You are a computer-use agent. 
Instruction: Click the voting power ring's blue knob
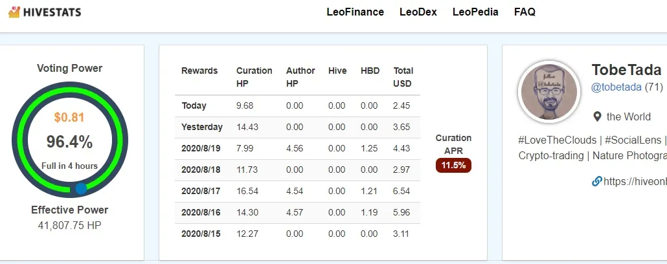[x=81, y=188]
